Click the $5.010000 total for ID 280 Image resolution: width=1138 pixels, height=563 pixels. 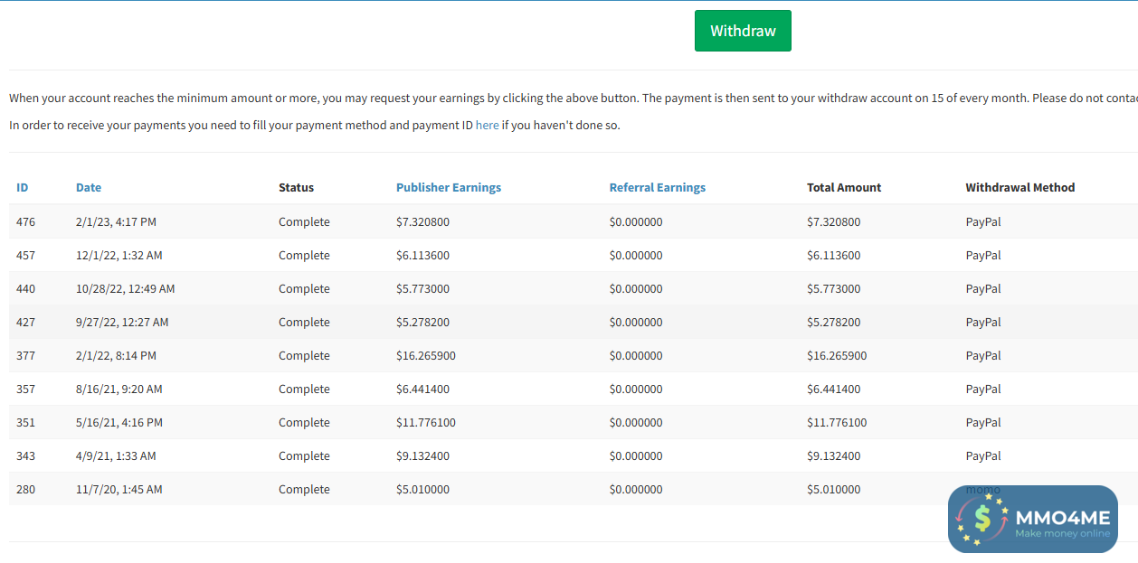pos(833,490)
